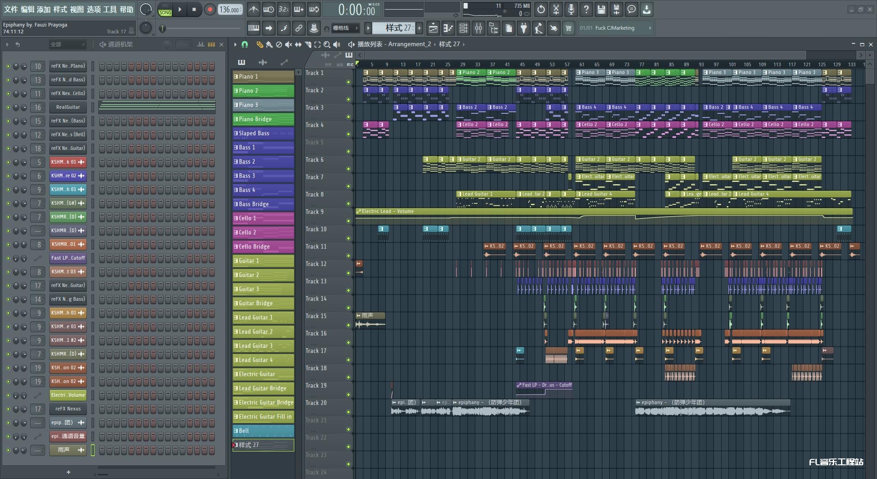Click the one-click audio recording microphone icon
This screenshot has width=877, height=479.
[571, 9]
